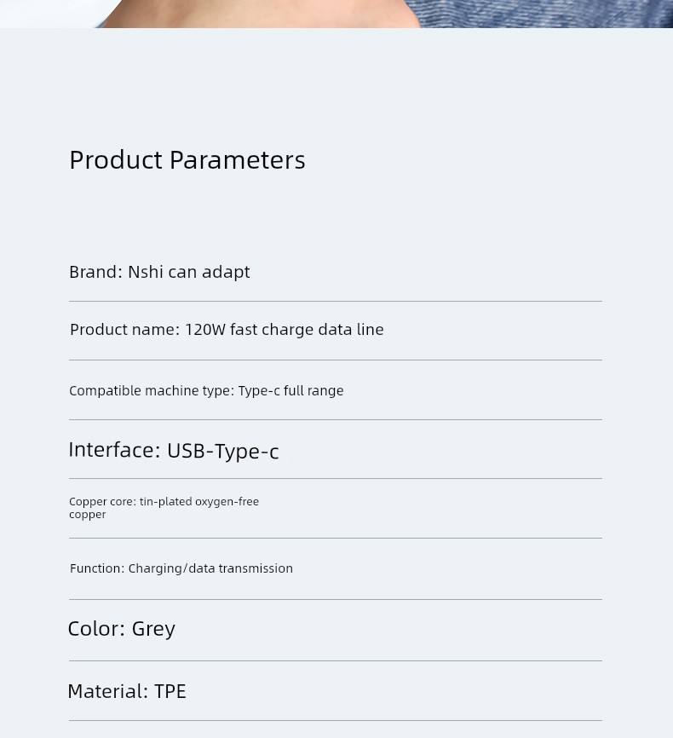Click the 120W text in product name
The image size is (673, 738).
[x=205, y=330]
